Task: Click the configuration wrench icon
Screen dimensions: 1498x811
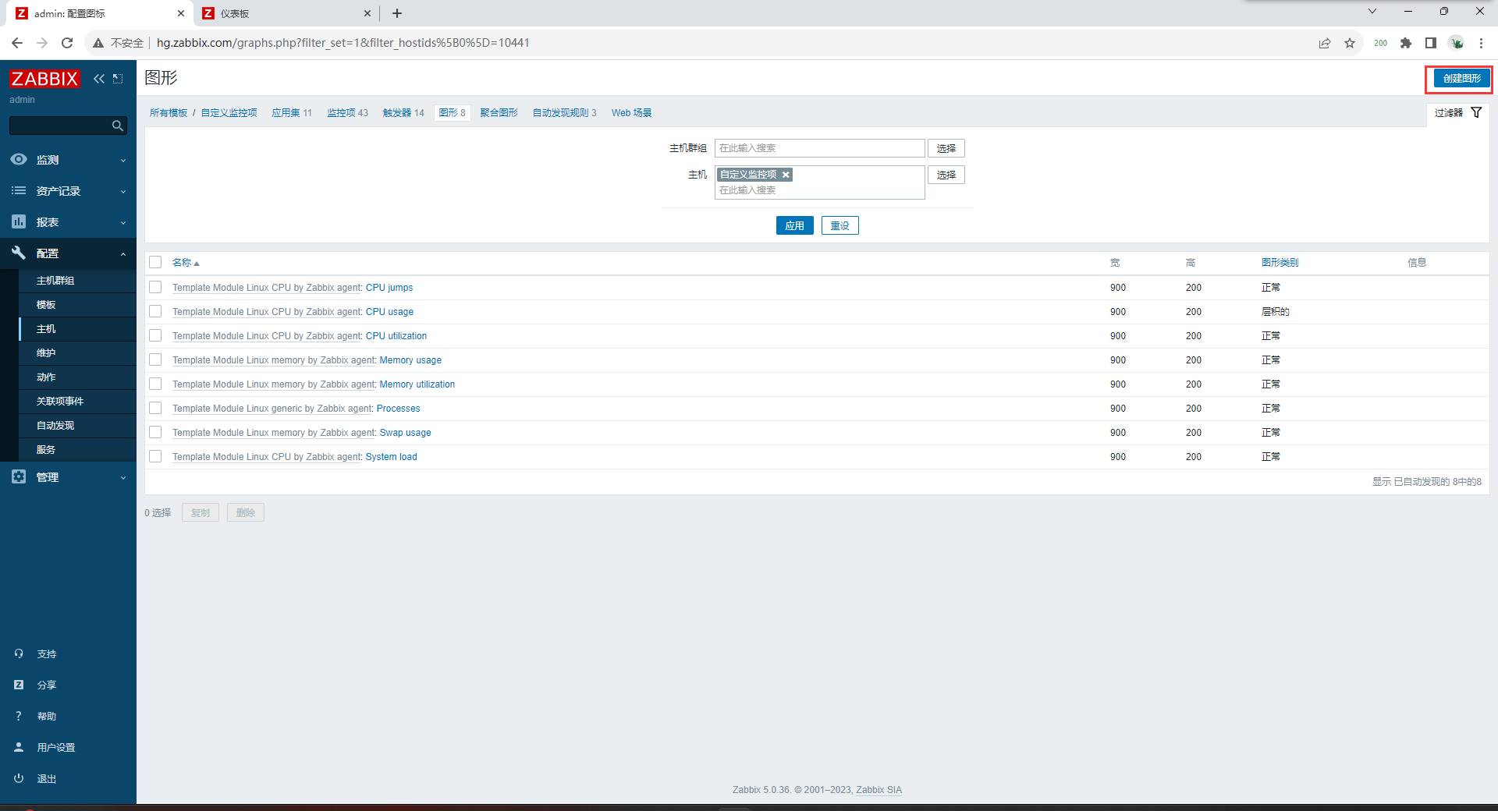Action: click(x=19, y=253)
